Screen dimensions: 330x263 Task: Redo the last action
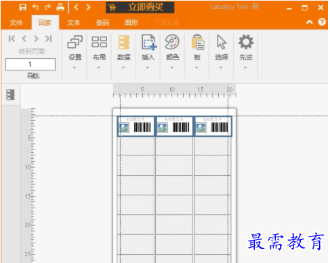tap(47, 7)
